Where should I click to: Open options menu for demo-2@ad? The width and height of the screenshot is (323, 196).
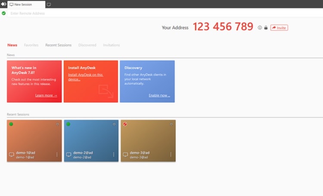tap(114, 155)
